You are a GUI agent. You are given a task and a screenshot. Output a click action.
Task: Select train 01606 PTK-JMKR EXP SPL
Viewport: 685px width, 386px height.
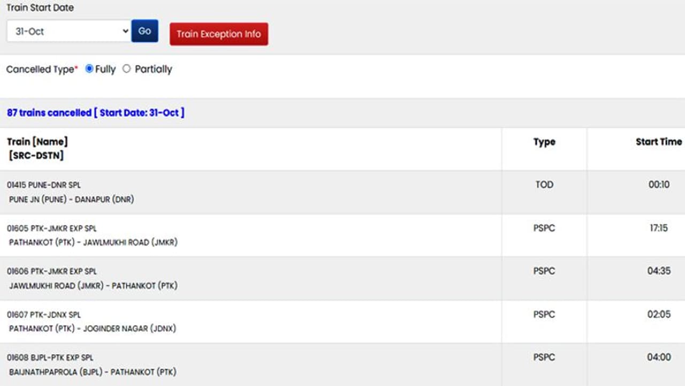pos(52,271)
